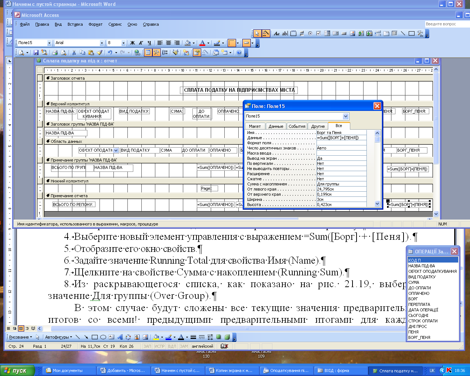This screenshot has height=376, width=470.
Task: Align text center in formatting toolbar
Action: [169, 43]
